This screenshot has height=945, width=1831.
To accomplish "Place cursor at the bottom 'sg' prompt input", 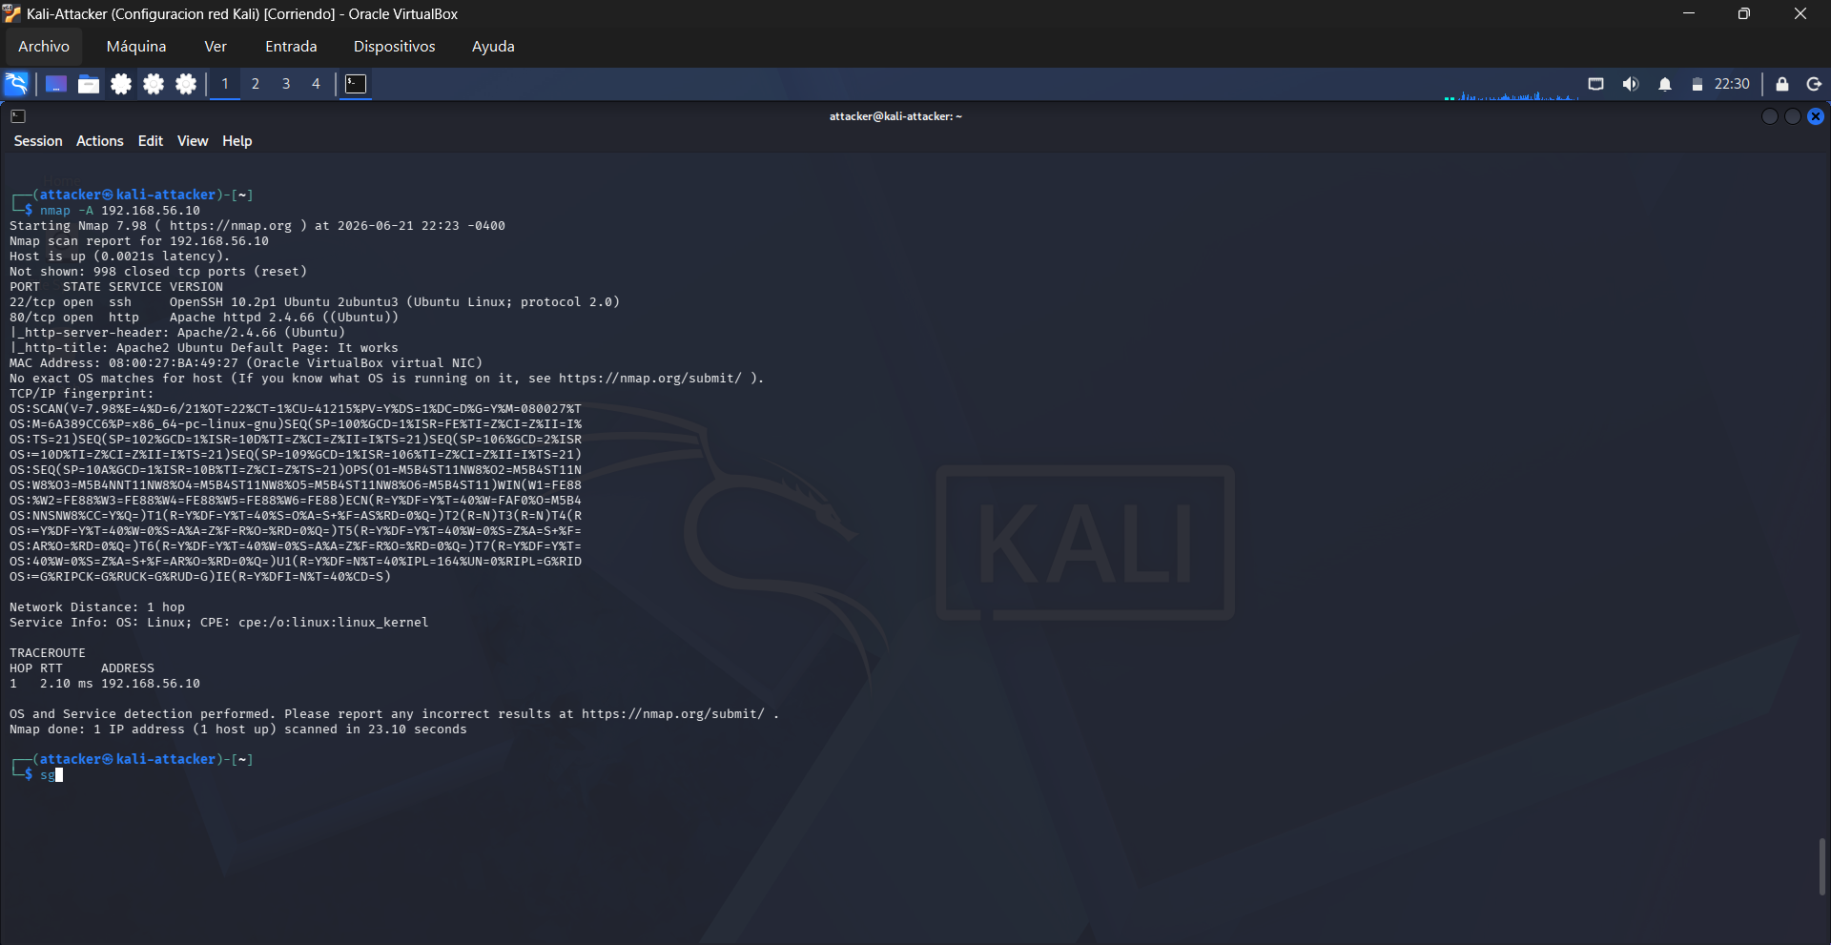I will [51, 775].
